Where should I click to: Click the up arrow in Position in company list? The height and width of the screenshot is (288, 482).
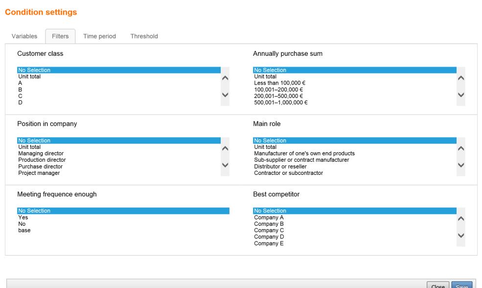pyautogui.click(x=225, y=148)
